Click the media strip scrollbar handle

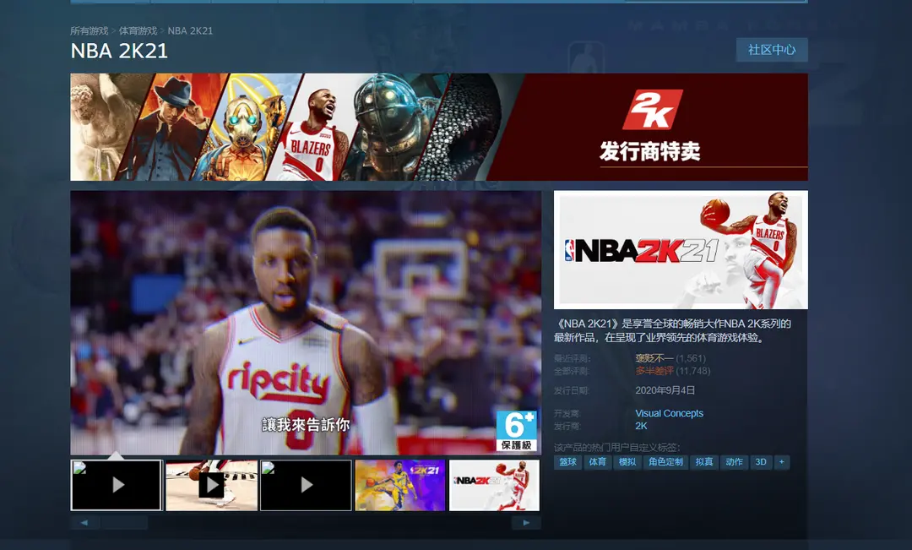click(x=124, y=523)
